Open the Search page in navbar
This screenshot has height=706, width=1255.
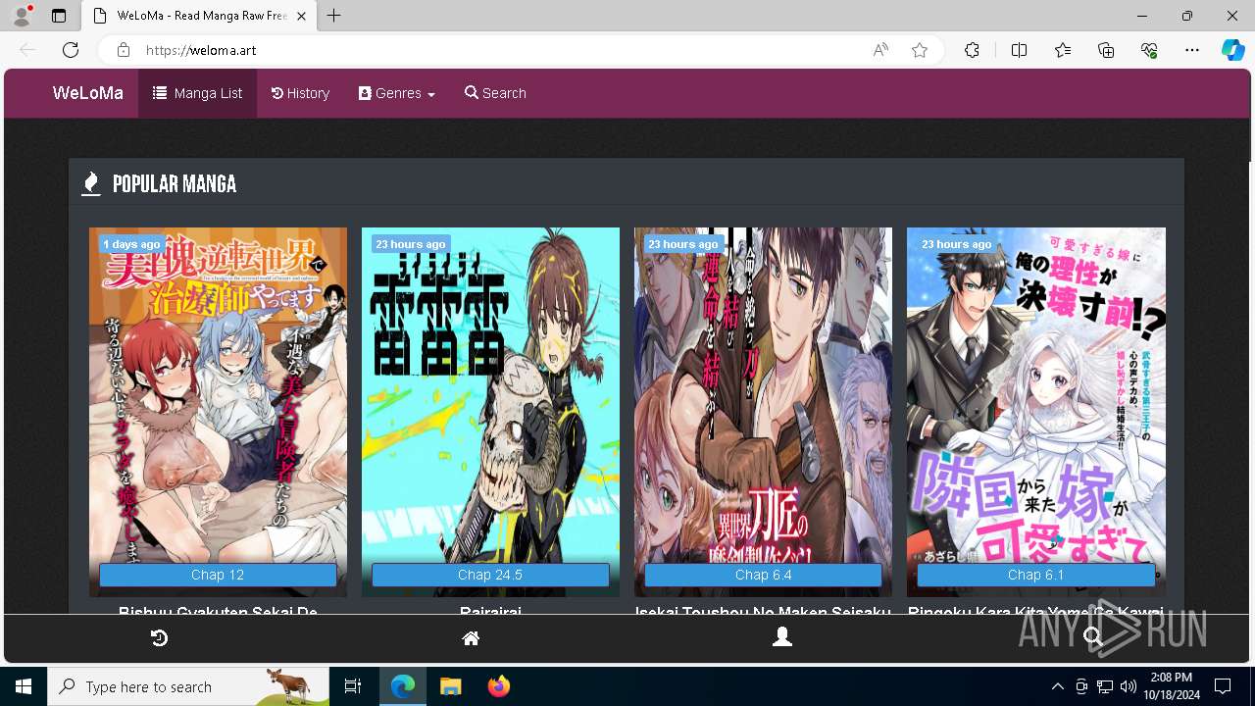pos(495,93)
